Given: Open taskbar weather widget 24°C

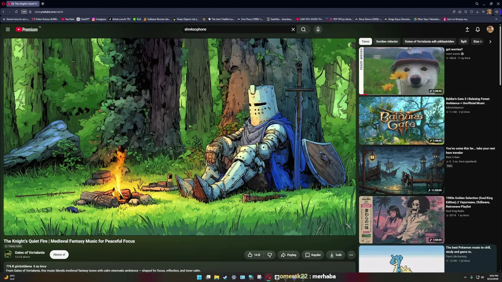Looking at the screenshot, I should click(x=9, y=277).
